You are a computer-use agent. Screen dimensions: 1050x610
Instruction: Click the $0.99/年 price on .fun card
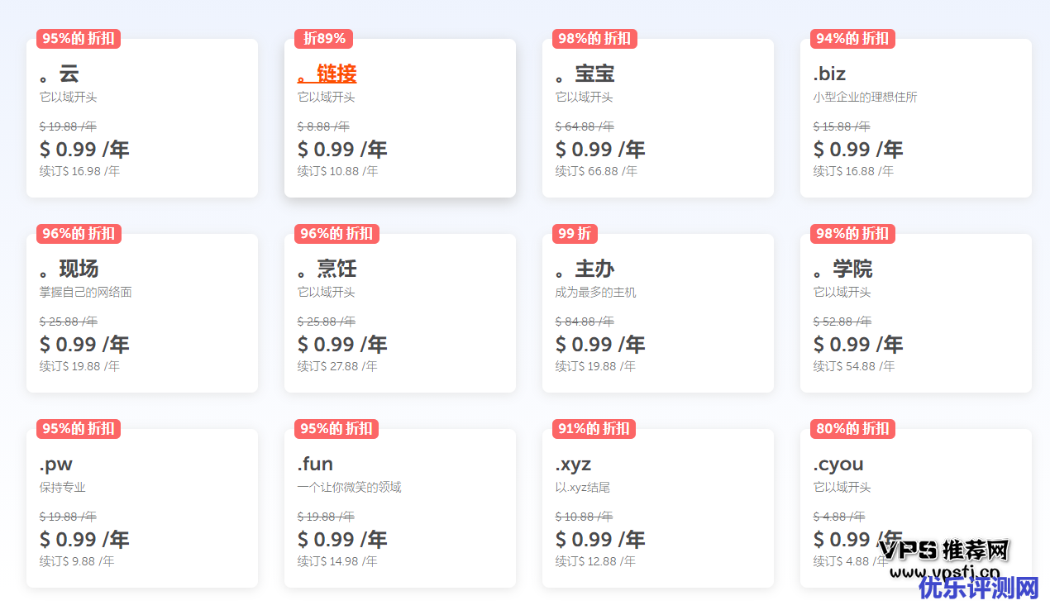[342, 540]
